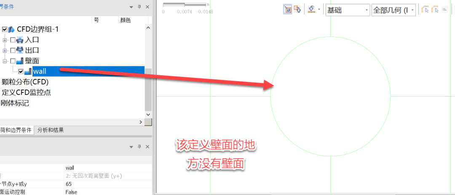Viewport: 455px width, 195px height.
Task: Click the 号 column header
Action: [x=96, y=20]
